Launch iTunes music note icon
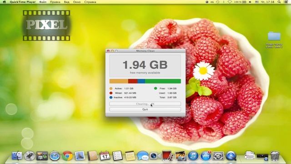This screenshot has height=164, width=291. pos(193,156)
